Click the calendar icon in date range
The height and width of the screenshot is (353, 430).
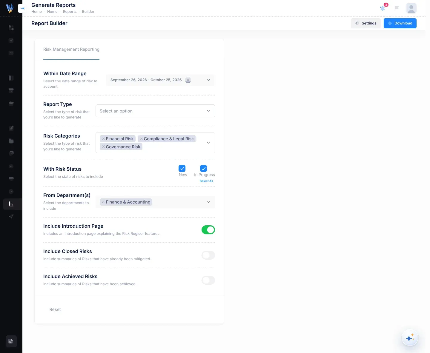click(x=188, y=80)
